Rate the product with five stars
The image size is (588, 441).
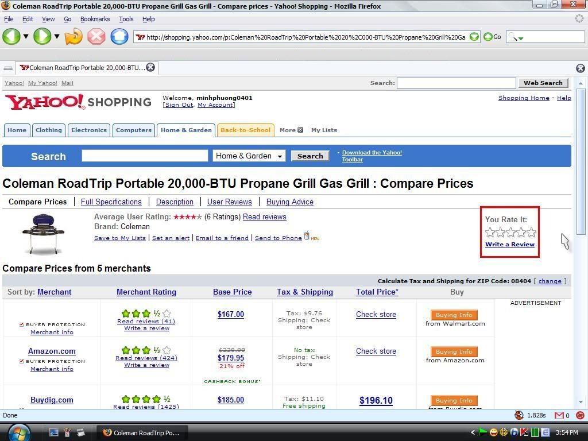pyautogui.click(x=531, y=233)
